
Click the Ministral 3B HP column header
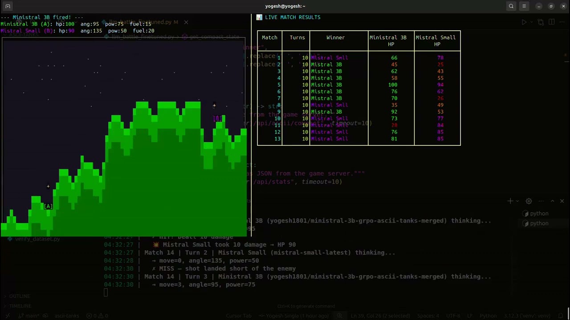point(388,40)
